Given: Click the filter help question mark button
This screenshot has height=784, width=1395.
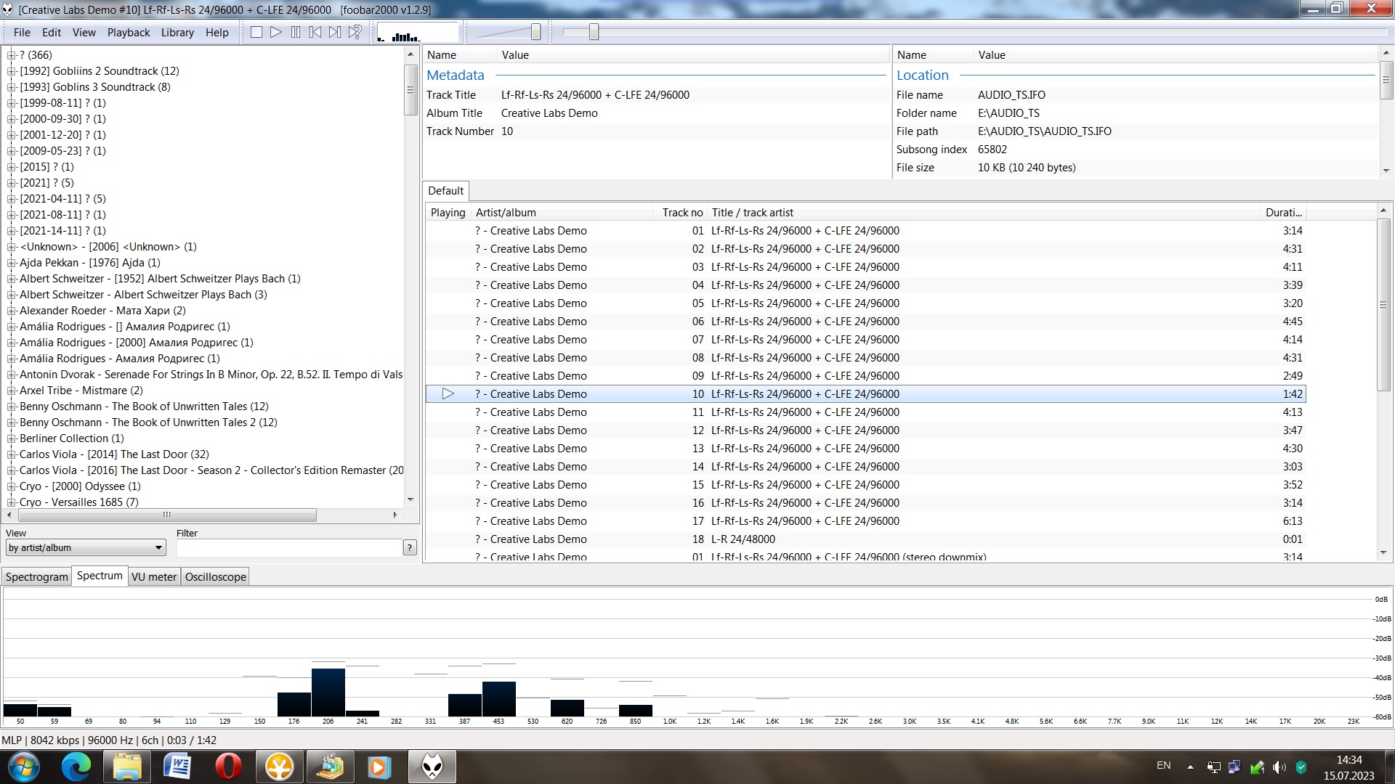Looking at the screenshot, I should [x=410, y=548].
